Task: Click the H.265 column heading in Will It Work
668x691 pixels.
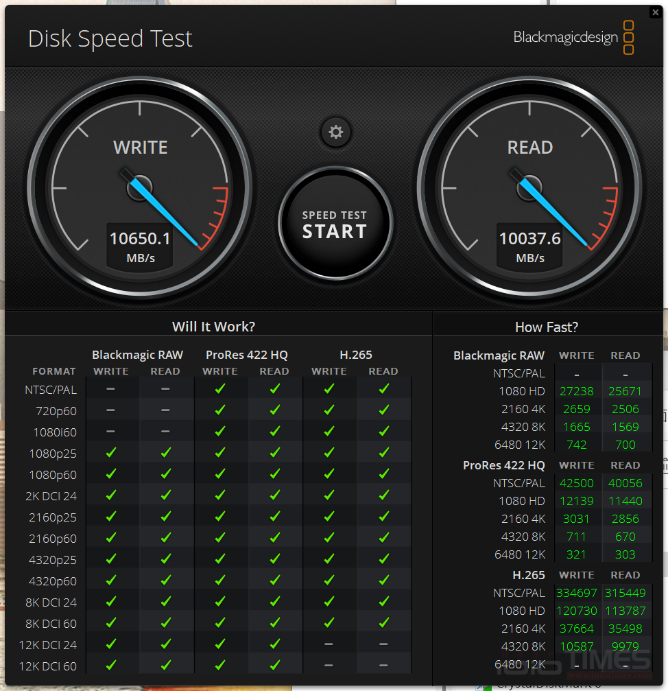Action: 356,355
